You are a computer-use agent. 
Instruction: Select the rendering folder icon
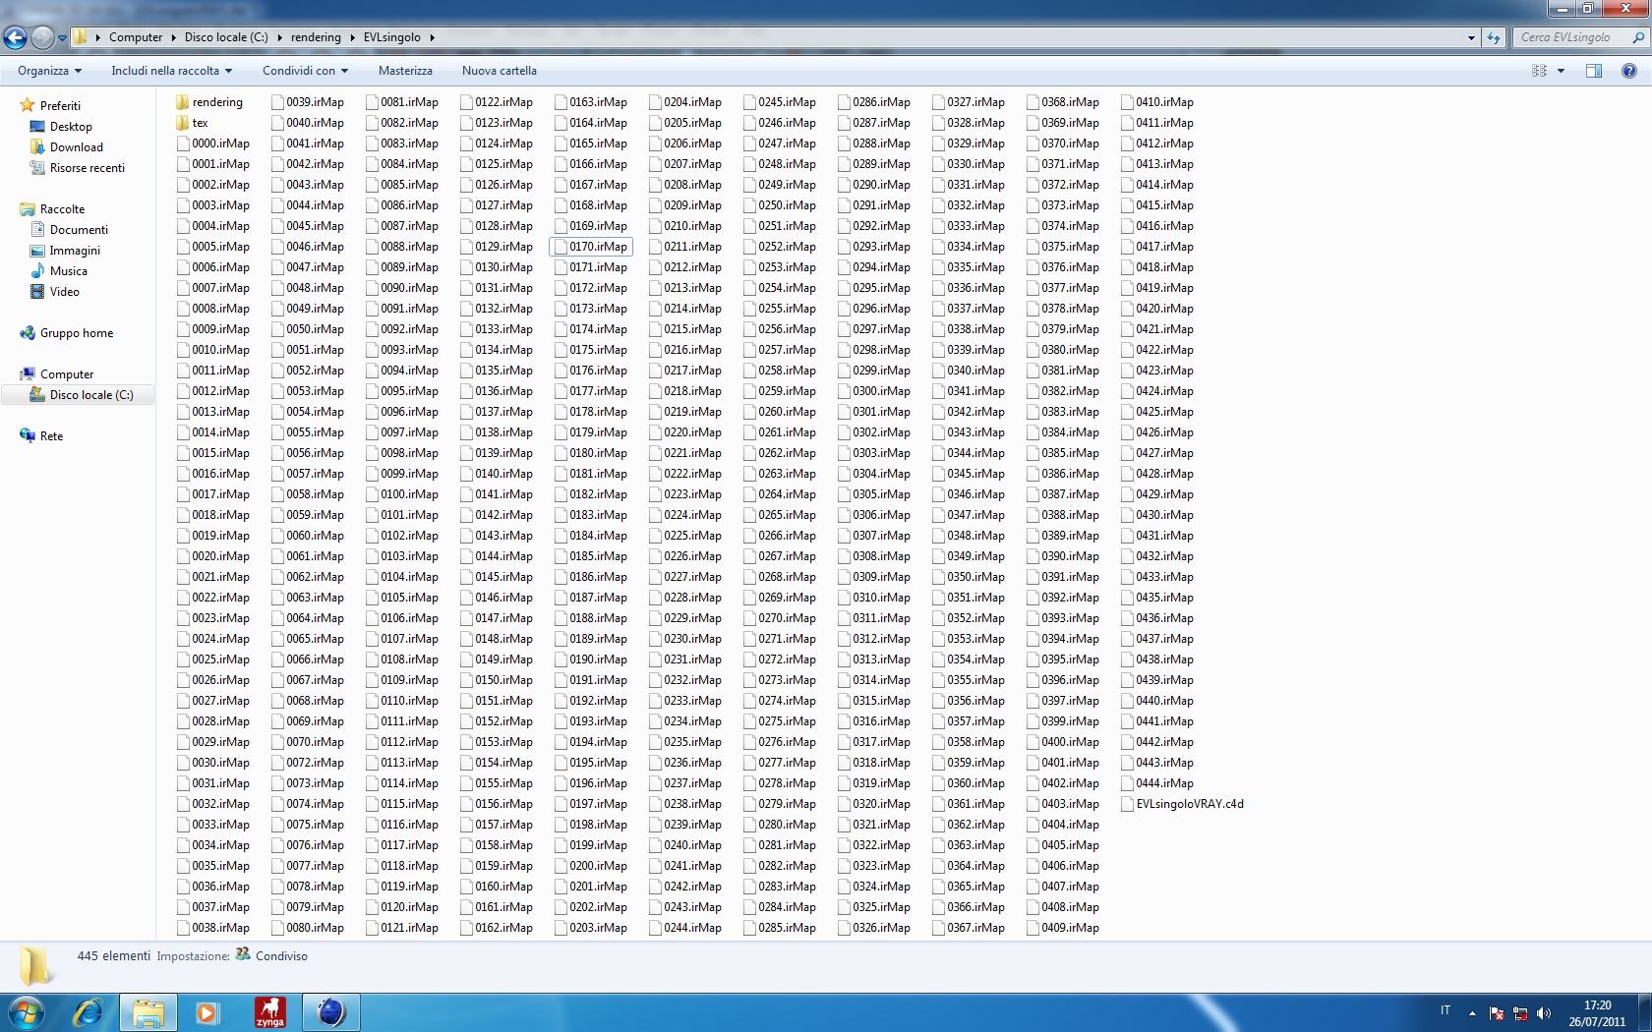(x=182, y=102)
